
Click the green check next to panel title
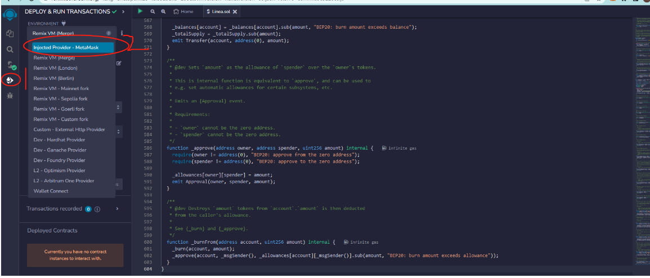(x=114, y=12)
